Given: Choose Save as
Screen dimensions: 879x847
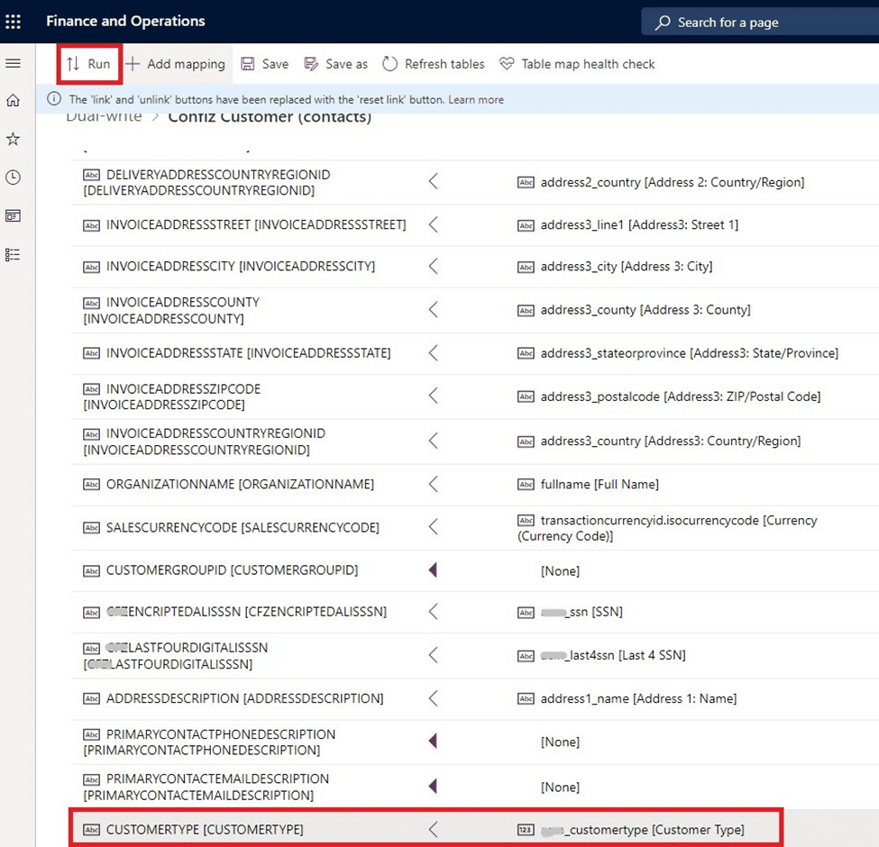Looking at the screenshot, I should (x=335, y=64).
